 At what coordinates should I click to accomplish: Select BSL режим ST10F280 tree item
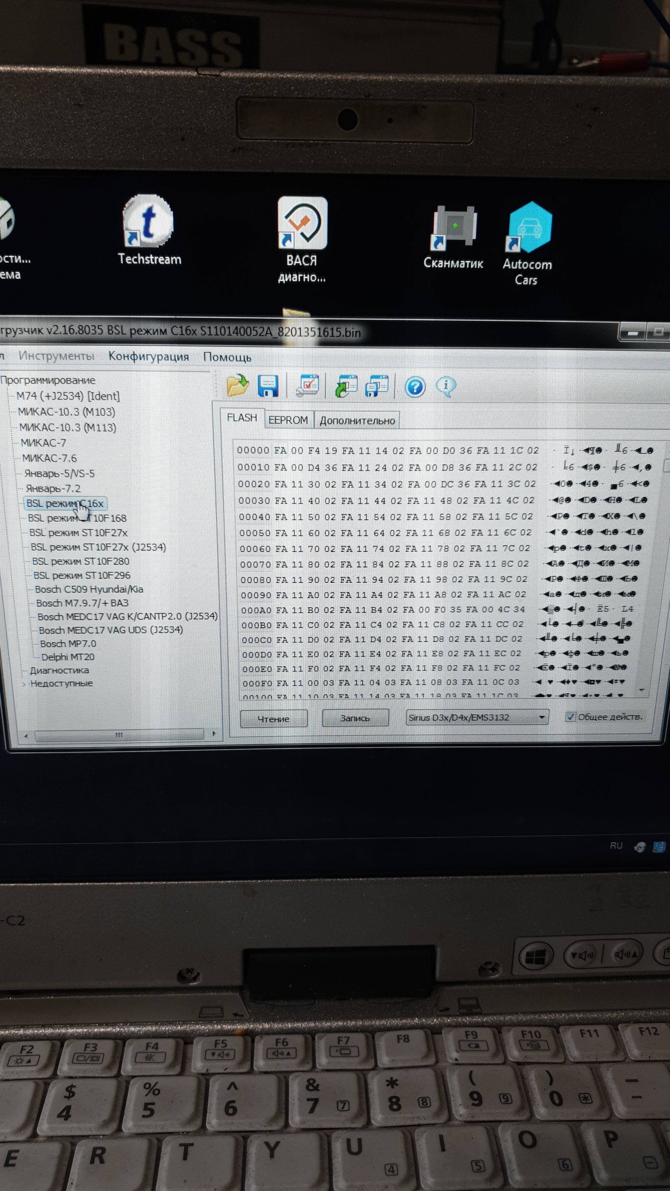80,561
